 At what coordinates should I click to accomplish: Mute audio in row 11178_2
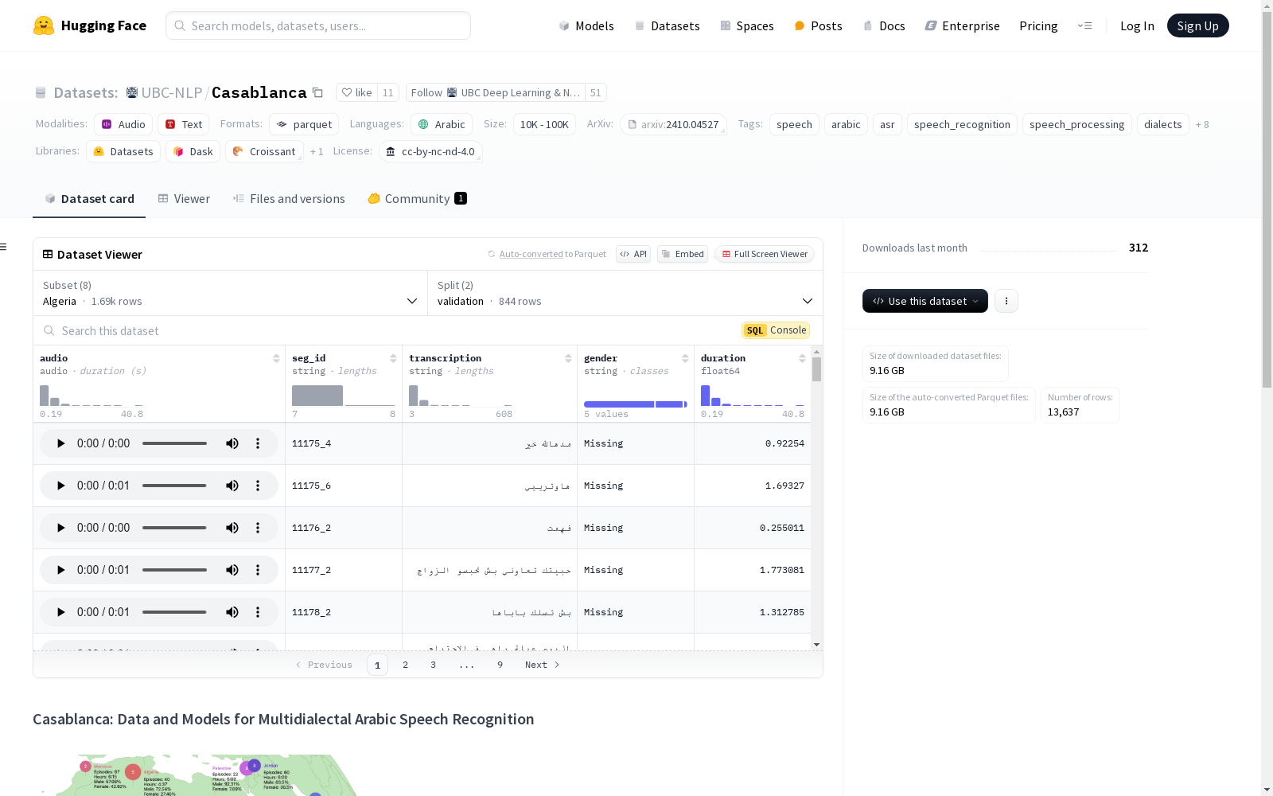click(x=232, y=612)
